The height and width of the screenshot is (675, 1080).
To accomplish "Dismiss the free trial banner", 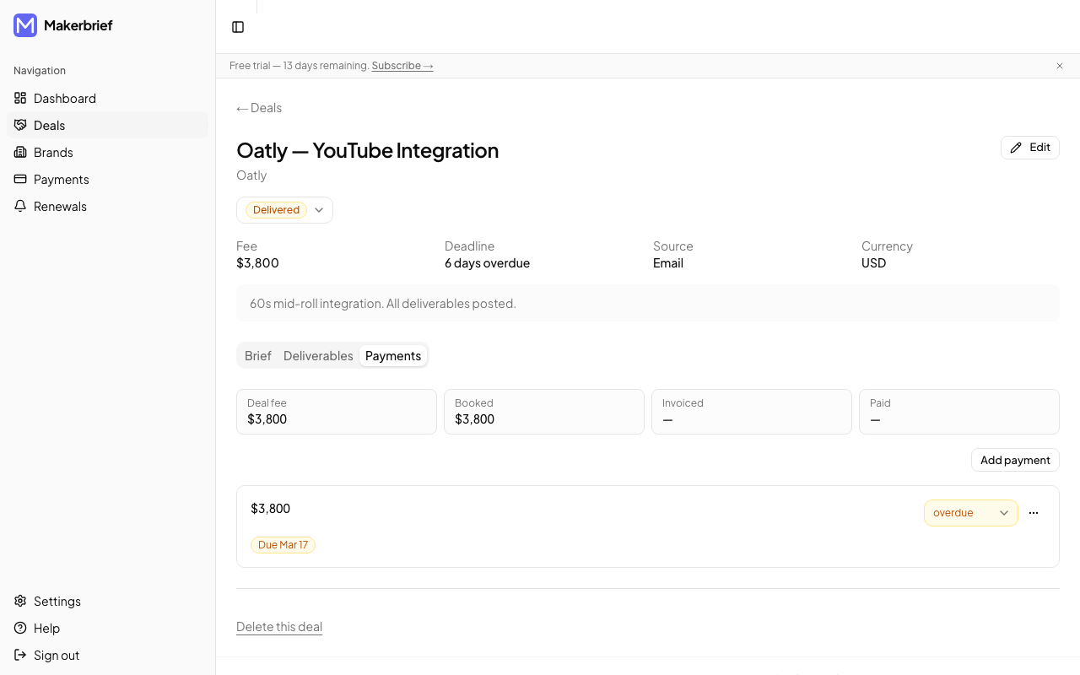I will 1059,66.
